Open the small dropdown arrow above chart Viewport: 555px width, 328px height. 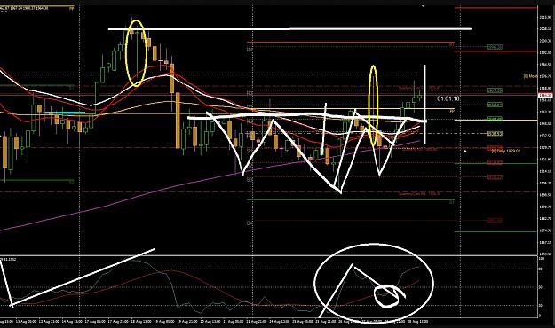[x=424, y=6]
